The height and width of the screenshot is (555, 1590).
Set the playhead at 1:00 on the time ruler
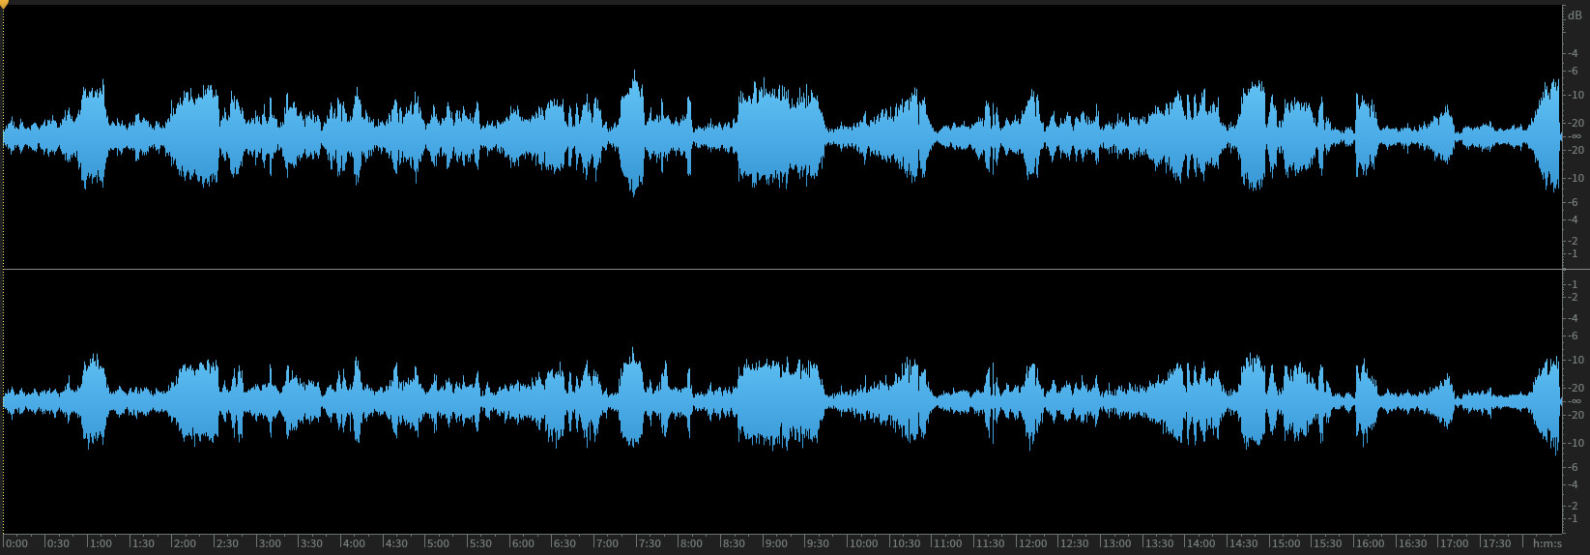pos(101,543)
